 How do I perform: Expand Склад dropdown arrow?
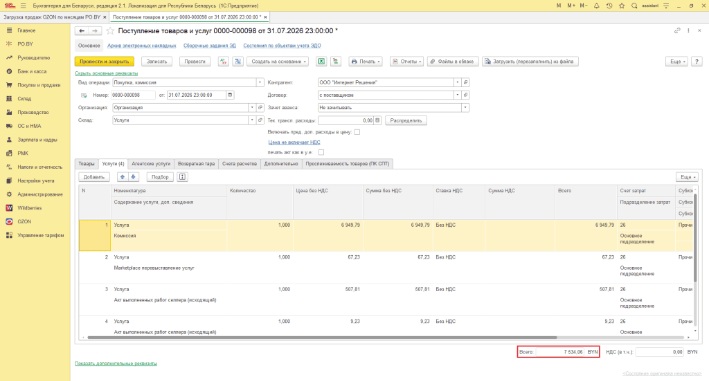point(252,120)
